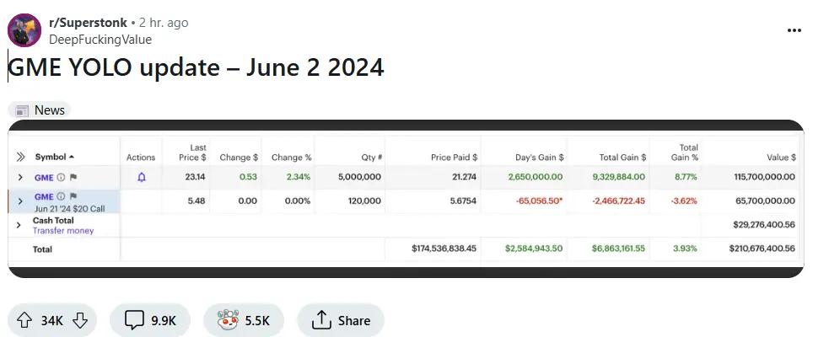Image resolution: width=813 pixels, height=337 pixels.
Task: Expand the Cash Total row
Action: click(19, 225)
